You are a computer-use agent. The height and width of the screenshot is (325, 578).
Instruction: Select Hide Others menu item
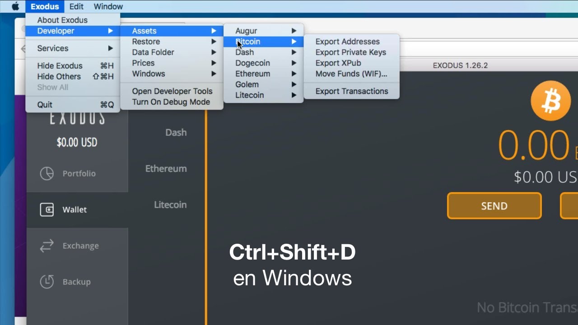click(73, 77)
